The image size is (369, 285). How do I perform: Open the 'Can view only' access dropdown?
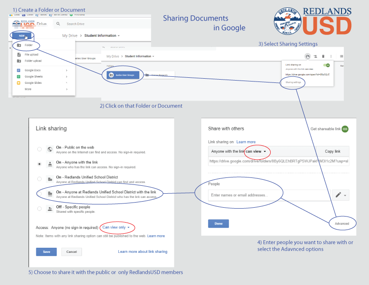pyautogui.click(x=116, y=227)
